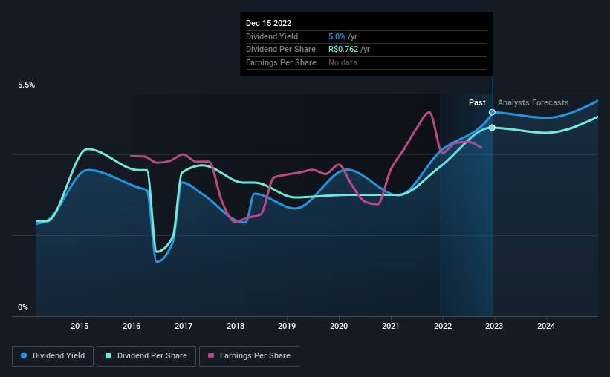Click the pink dot in Earnings Per Share legend

[211, 355]
